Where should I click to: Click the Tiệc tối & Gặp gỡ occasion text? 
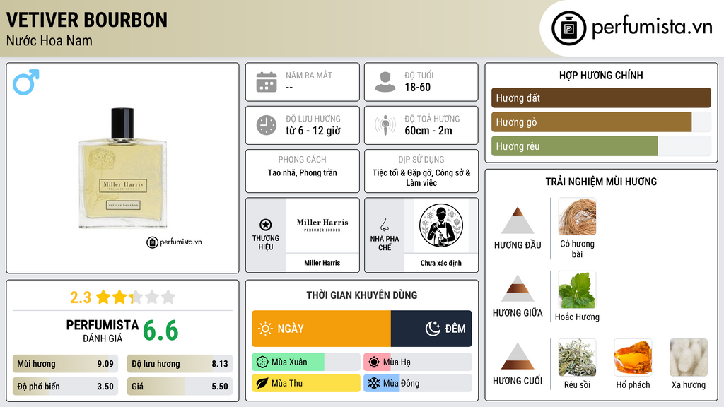pyautogui.click(x=421, y=177)
